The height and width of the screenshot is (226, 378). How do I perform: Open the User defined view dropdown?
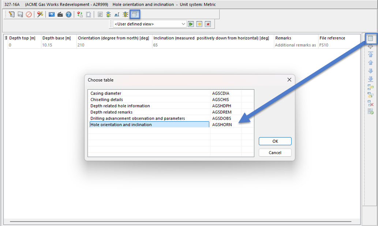pos(184,24)
